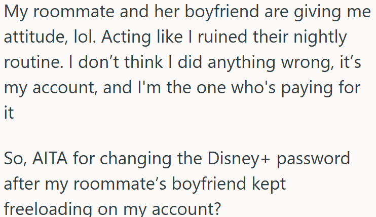Click the word "wrong," in the third line
376x217 pixels.
pyautogui.click(x=308, y=63)
